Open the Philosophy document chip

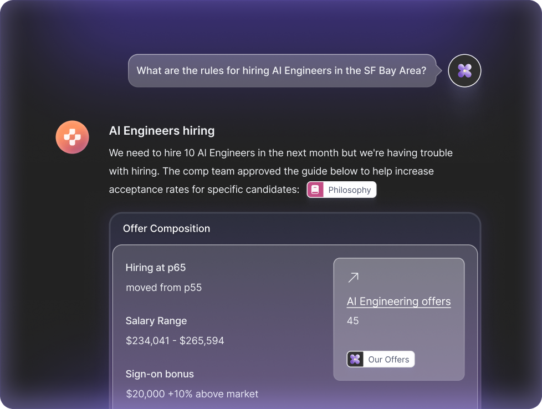[x=341, y=190]
